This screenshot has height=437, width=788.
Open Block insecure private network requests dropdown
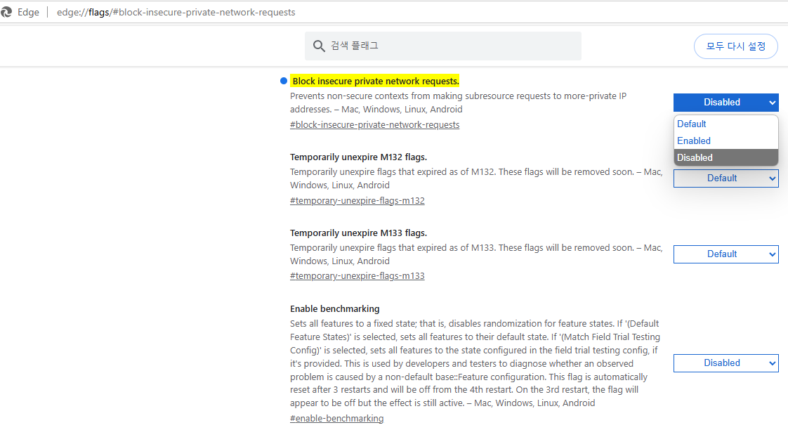click(725, 103)
